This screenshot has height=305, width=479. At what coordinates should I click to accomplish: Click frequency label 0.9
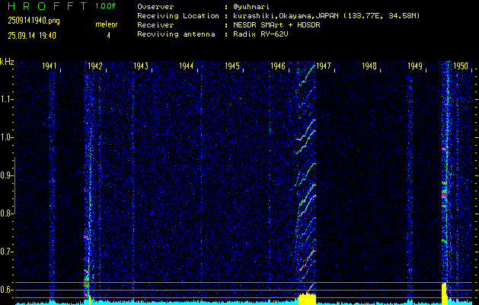[x=5, y=175]
